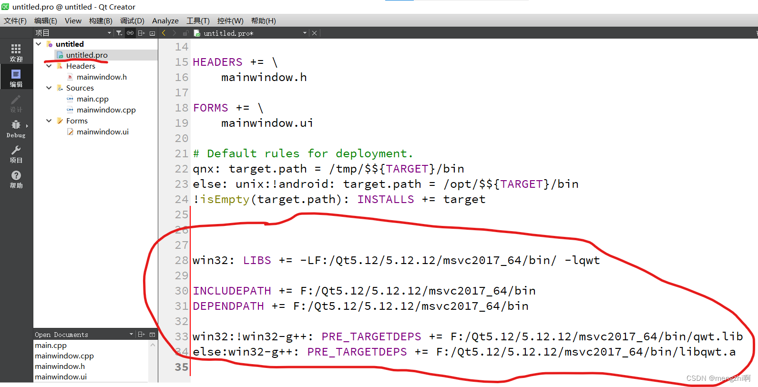Click the Qt Creator title bar logo
The width and height of the screenshot is (758, 387).
click(x=5, y=7)
